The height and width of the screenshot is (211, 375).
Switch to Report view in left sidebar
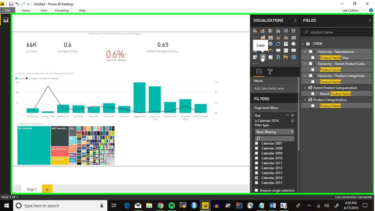[6, 20]
